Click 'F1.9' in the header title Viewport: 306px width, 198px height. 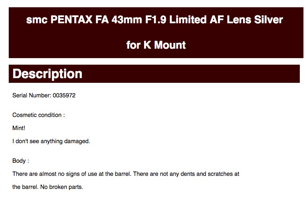coord(155,20)
